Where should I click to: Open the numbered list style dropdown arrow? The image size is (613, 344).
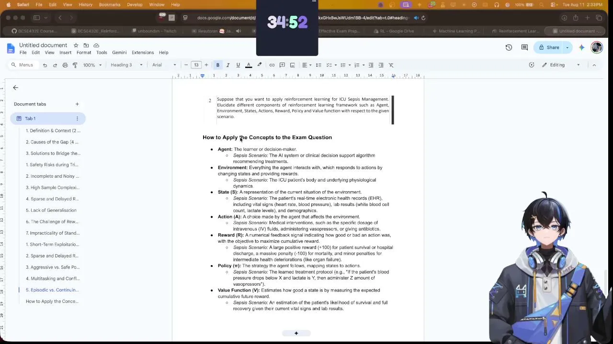point(363,65)
